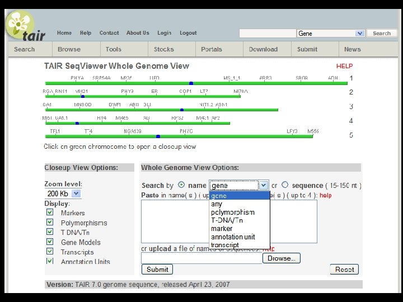Image resolution: width=403 pixels, height=302 pixels.
Task: Select the sequence radio button
Action: click(285, 185)
